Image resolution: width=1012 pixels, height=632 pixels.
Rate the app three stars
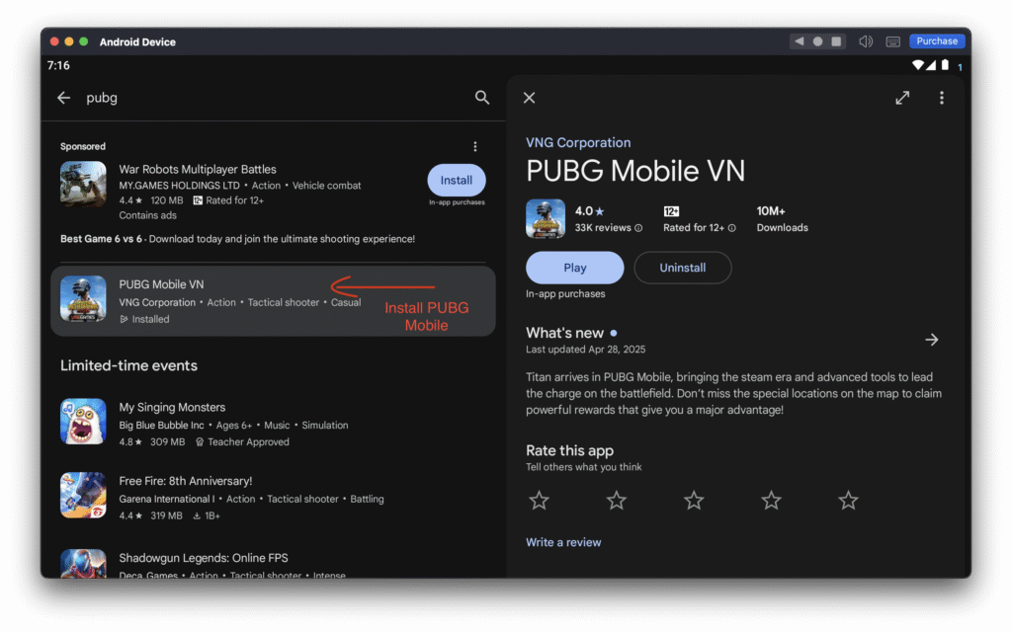[x=694, y=501]
